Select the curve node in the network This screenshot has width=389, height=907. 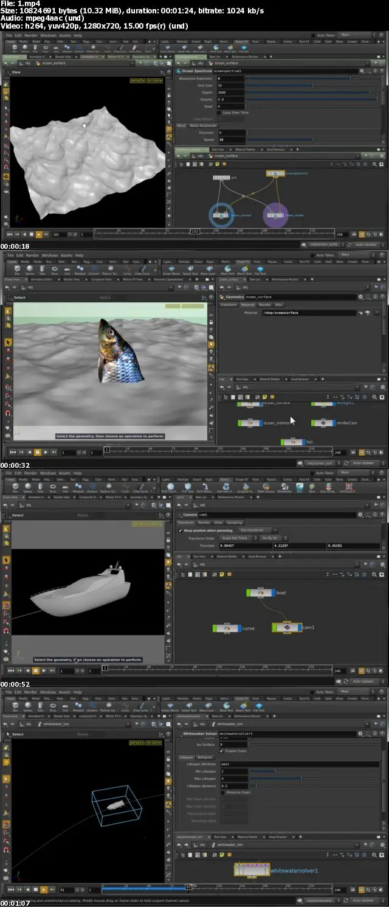click(226, 628)
